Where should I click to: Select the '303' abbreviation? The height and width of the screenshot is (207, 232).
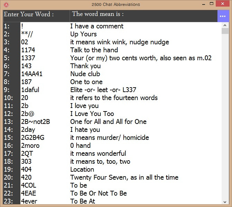coord(26,161)
